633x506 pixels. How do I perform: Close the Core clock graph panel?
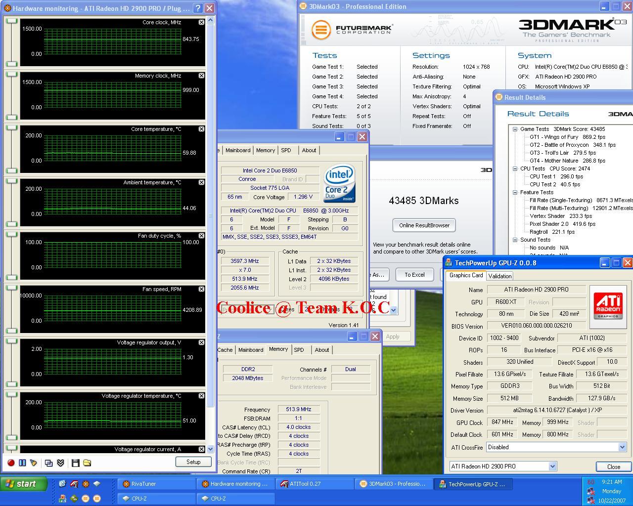(x=201, y=22)
